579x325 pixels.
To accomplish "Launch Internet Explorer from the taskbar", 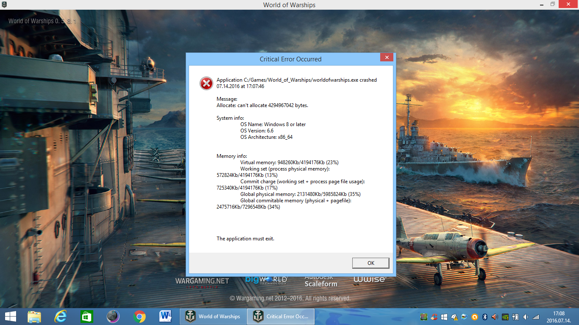I will coord(61,317).
